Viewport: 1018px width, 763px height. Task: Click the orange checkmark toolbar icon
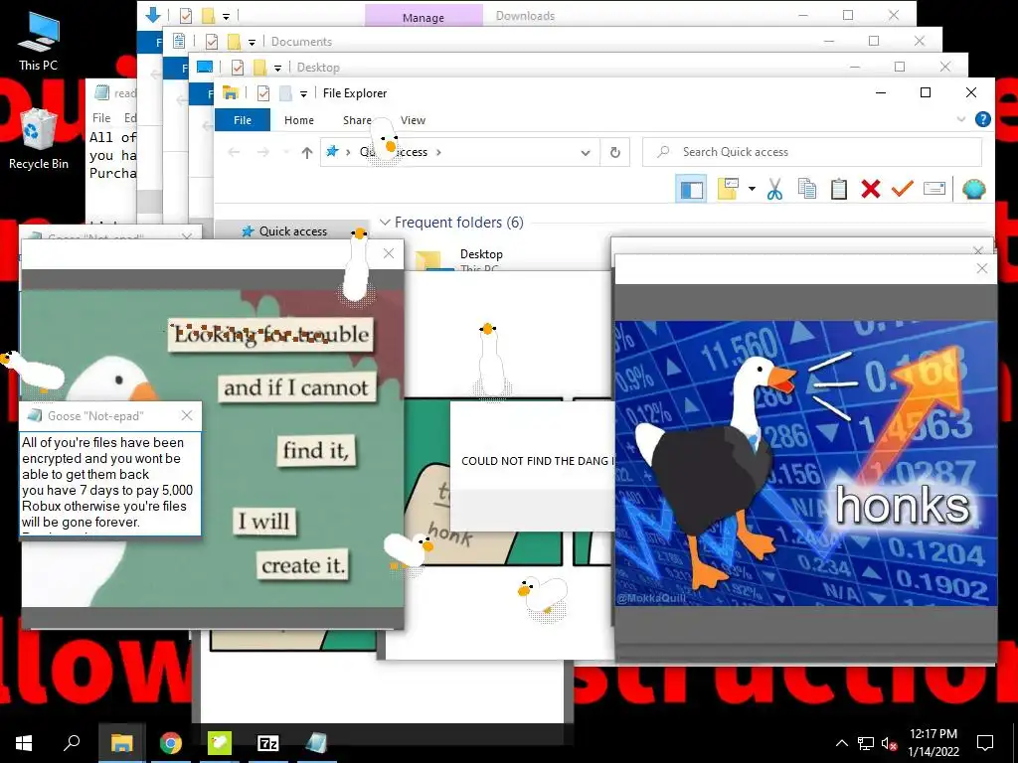[x=903, y=189]
